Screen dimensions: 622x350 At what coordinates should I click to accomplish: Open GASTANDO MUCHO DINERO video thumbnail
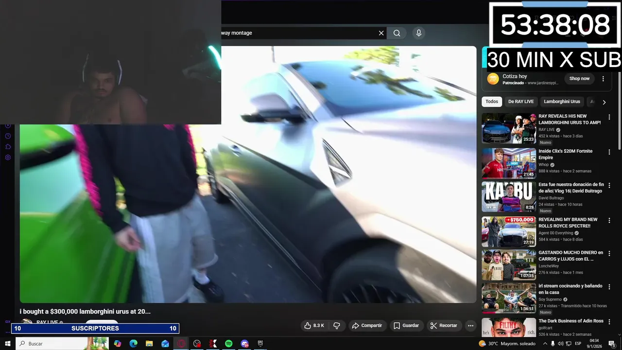pos(509,265)
